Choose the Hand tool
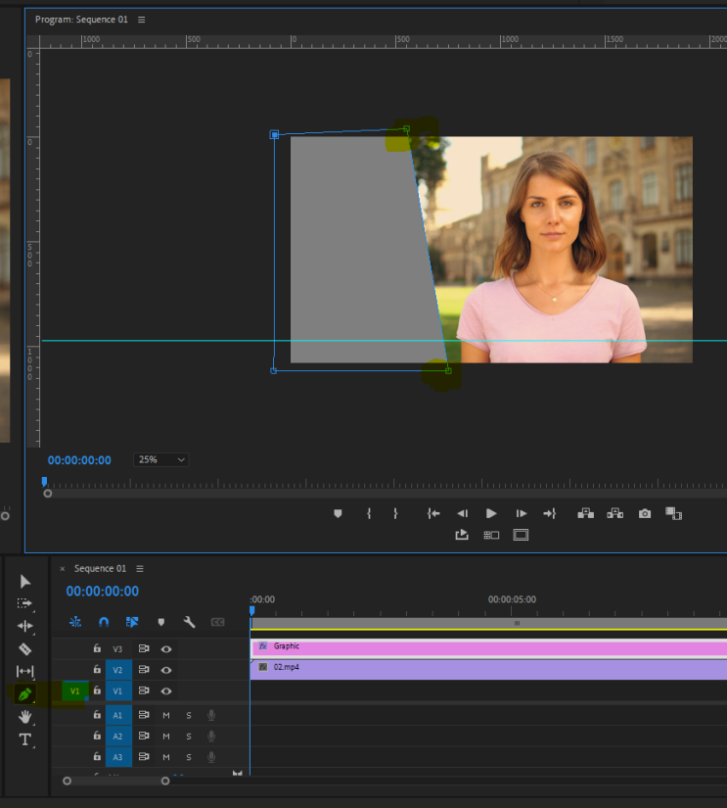Viewport: 727px width, 808px height. click(25, 716)
